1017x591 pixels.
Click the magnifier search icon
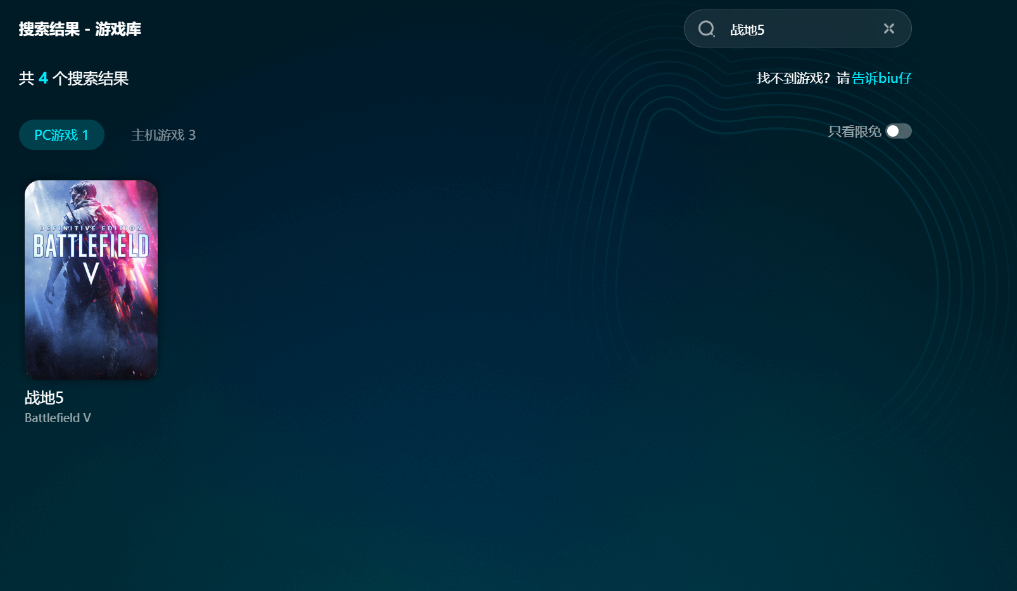706,29
